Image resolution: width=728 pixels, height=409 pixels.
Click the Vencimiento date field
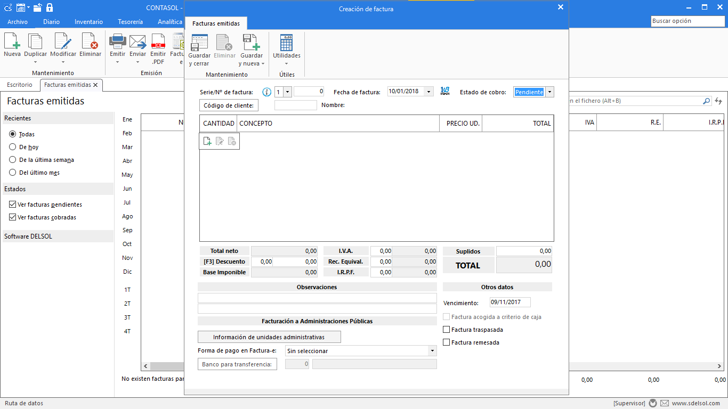coord(510,302)
